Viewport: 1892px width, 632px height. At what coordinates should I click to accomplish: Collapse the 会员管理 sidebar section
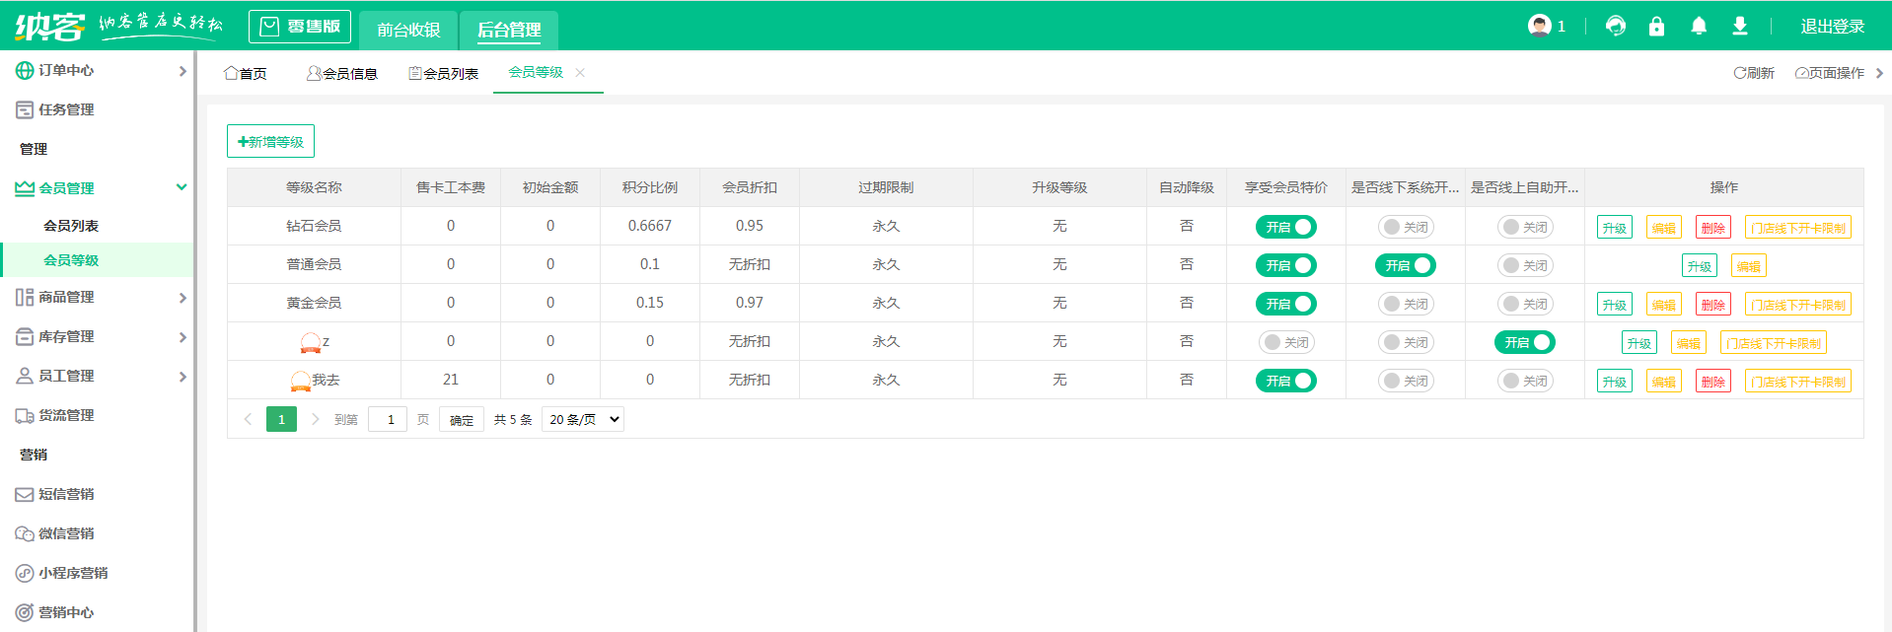[181, 187]
